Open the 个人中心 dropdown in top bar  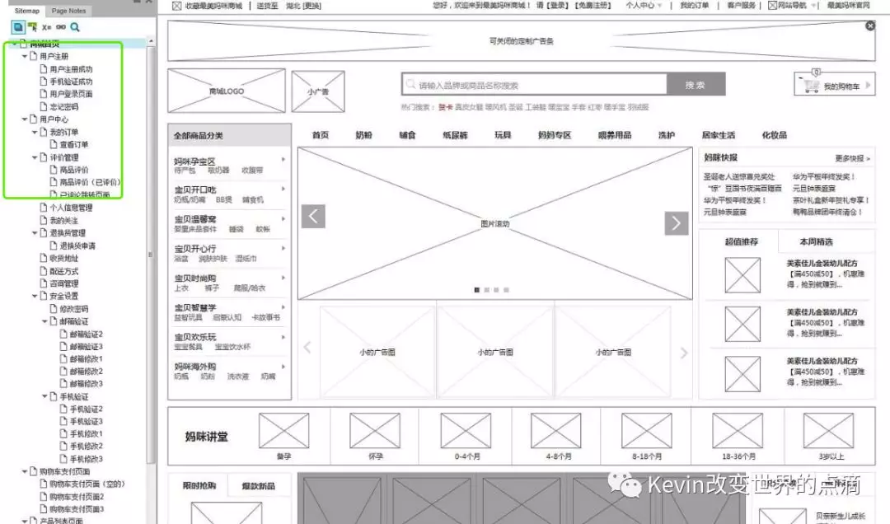pyautogui.click(x=644, y=6)
